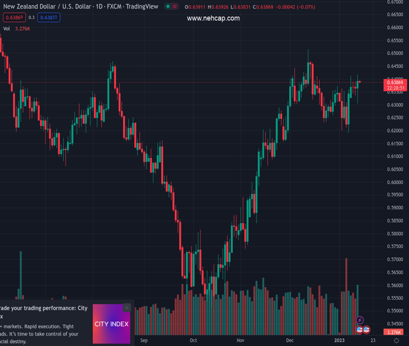
Task: Click the Vol indicator label
Action: pos(7,29)
